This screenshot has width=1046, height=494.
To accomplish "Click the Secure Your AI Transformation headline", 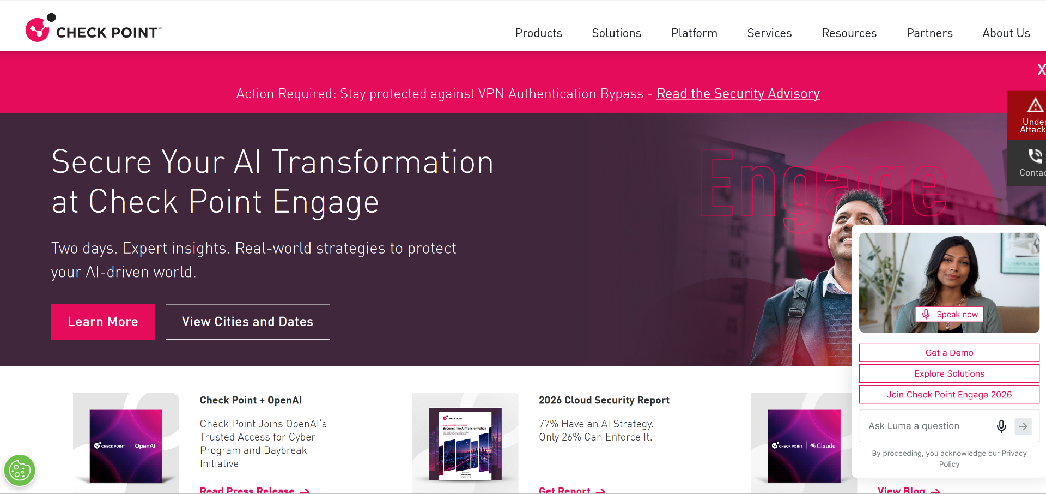I will point(272,182).
